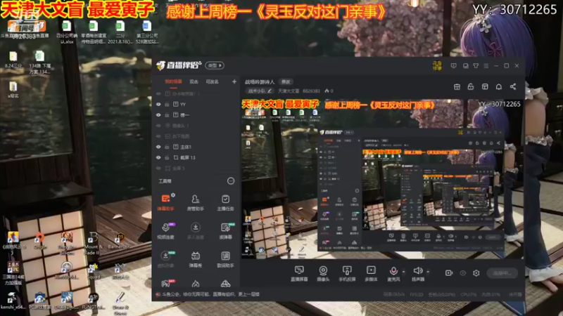Click 修改 button beside room title
The height and width of the screenshot is (316, 563).
click(x=286, y=82)
